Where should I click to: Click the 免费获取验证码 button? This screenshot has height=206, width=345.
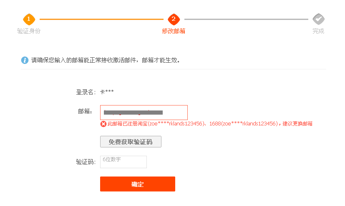(131, 142)
